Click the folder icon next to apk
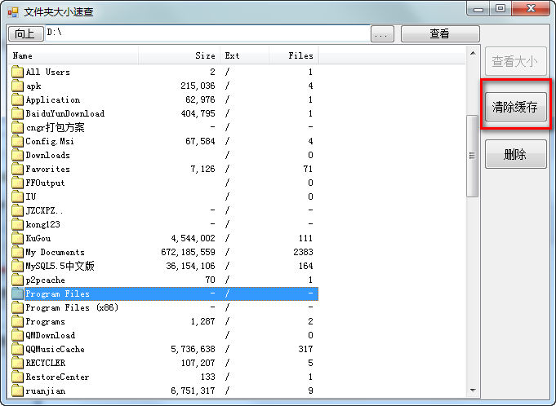 17,86
